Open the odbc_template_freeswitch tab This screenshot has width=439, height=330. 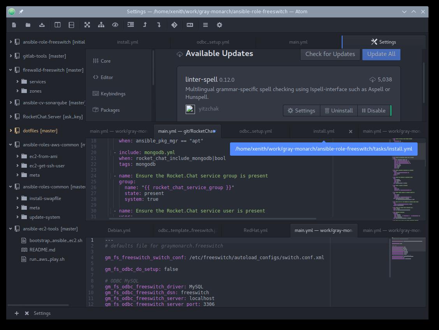point(187,230)
